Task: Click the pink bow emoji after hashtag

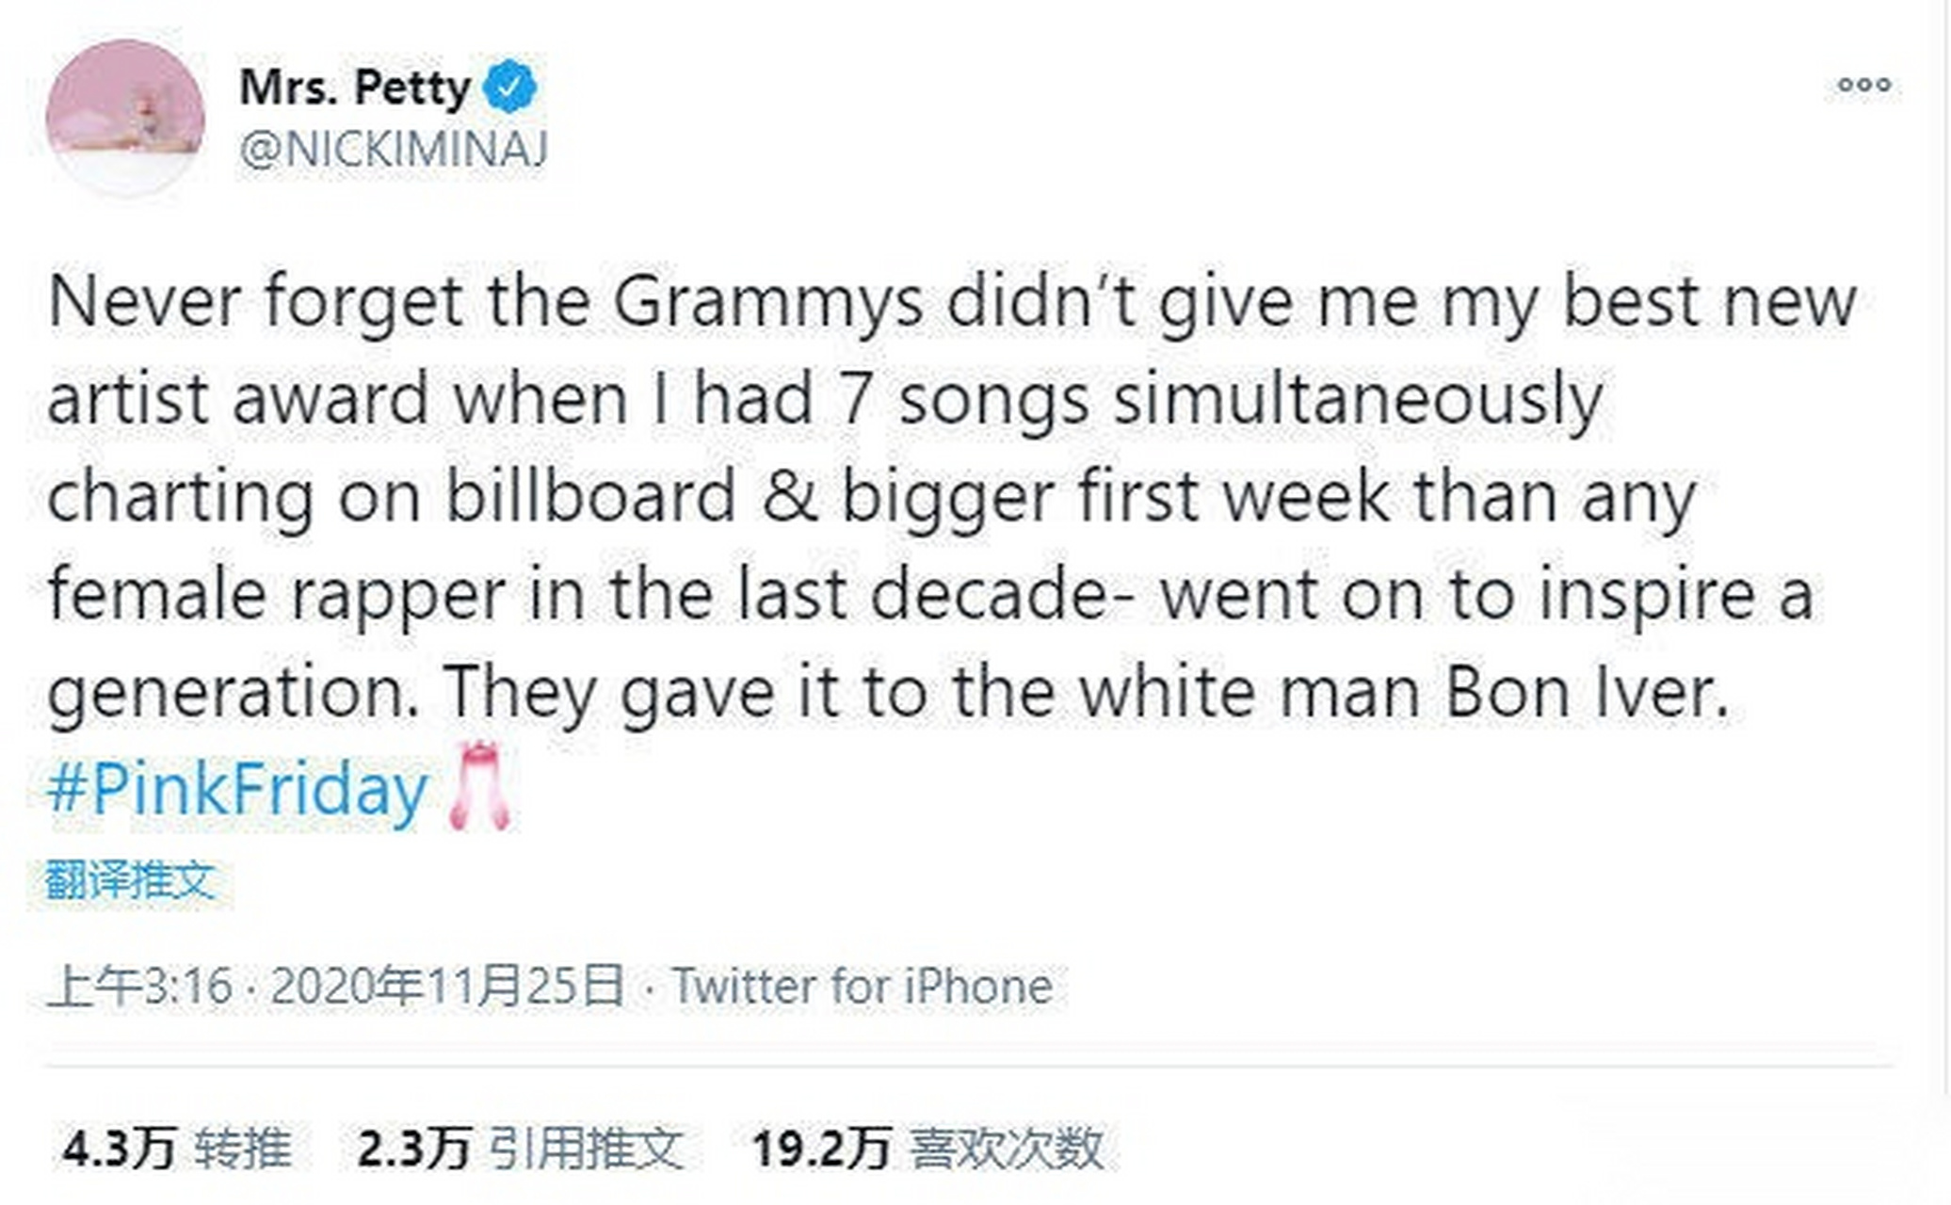Action: click(x=481, y=787)
